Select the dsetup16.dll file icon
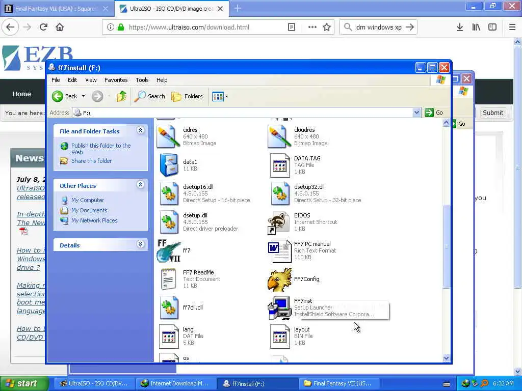Viewport: 522px width, 391px height. [168, 193]
